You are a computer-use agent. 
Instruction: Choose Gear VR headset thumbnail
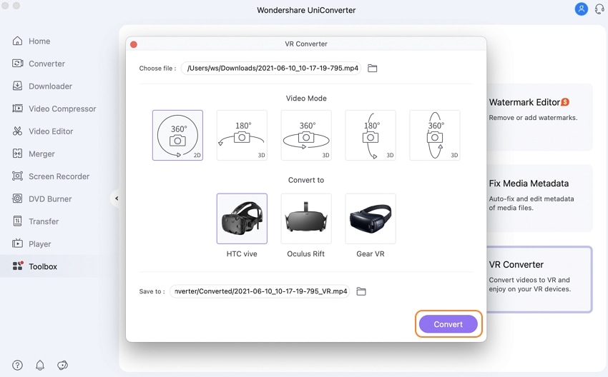371,218
